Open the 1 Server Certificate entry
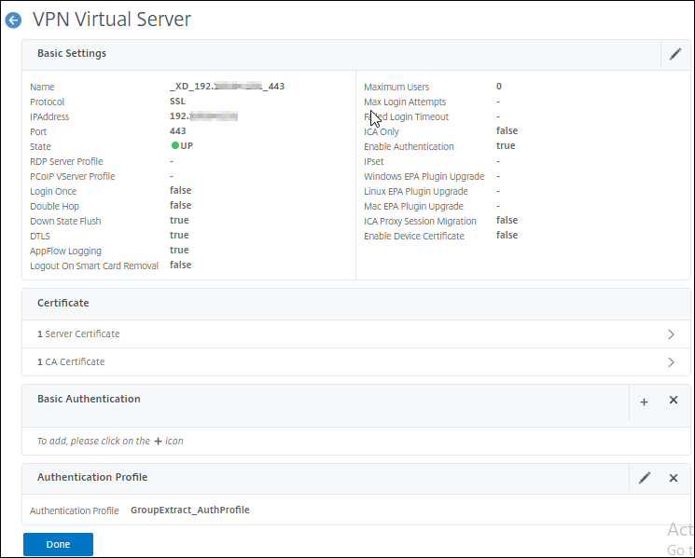Viewport: 695px width, 558px height. [78, 334]
